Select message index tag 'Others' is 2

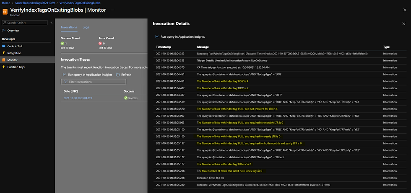pyautogui.click(x=224, y=164)
